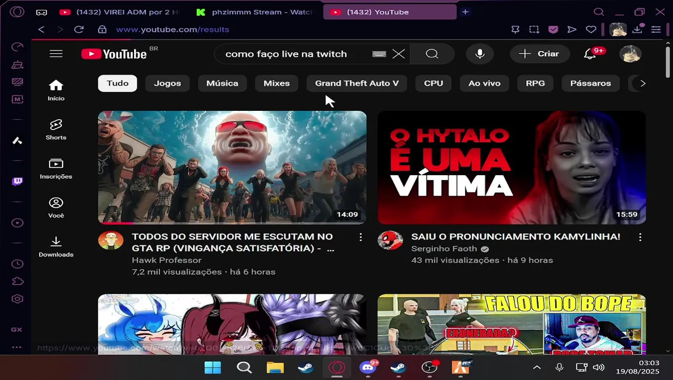The image size is (673, 380).
Task: Select the Mixes filter chip
Action: point(277,83)
